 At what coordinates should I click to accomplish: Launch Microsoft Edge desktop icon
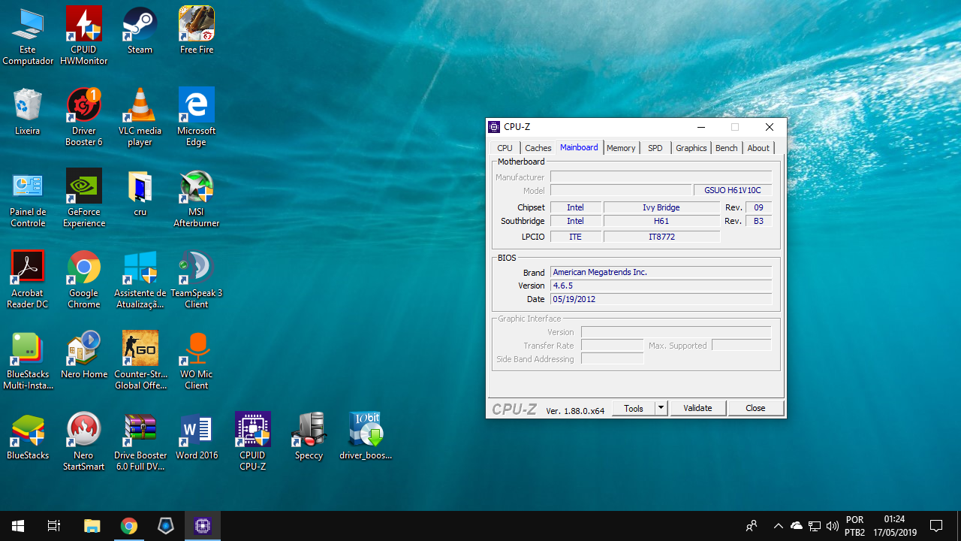click(x=197, y=117)
